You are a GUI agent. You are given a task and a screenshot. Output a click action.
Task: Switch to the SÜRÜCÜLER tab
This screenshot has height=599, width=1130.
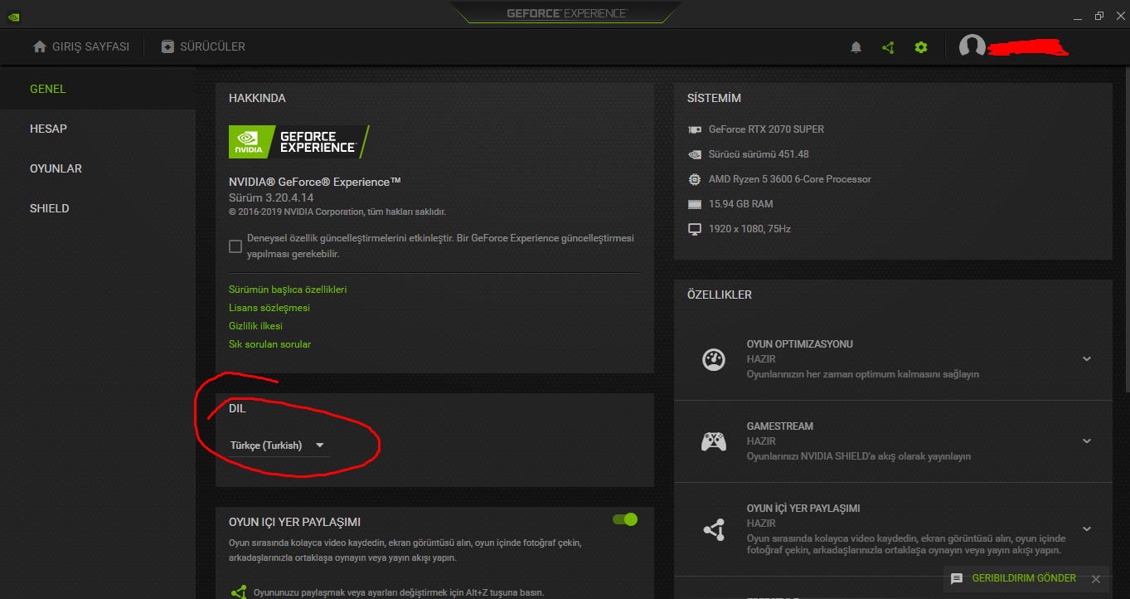pos(203,46)
